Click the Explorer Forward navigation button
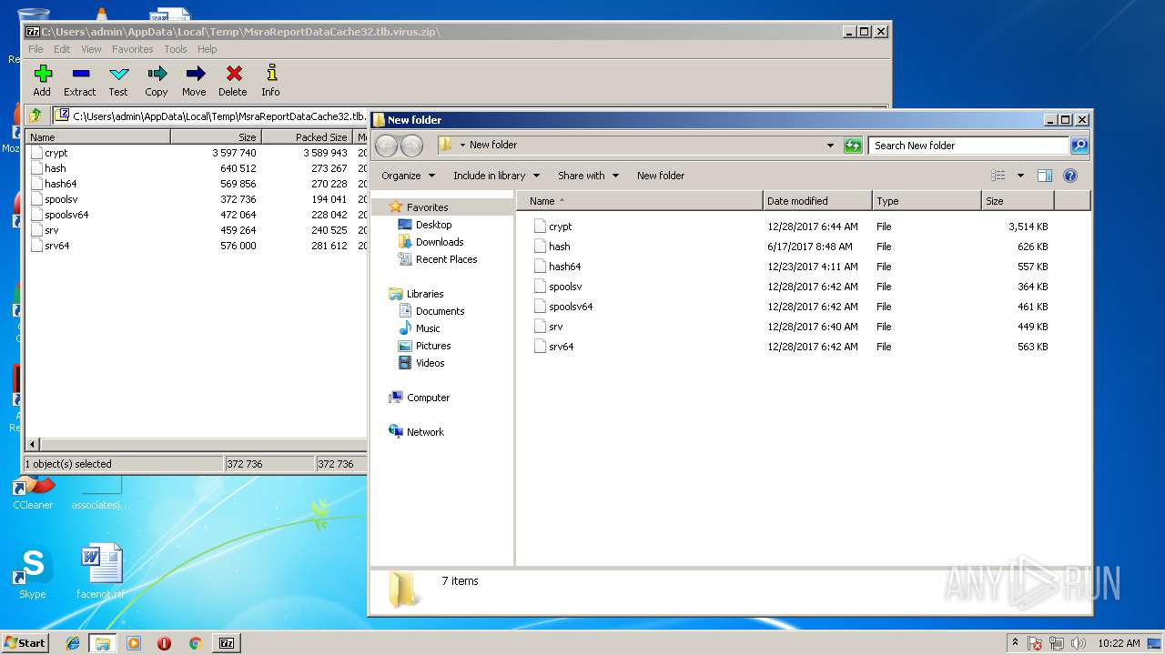The height and width of the screenshot is (655, 1165). (411, 146)
